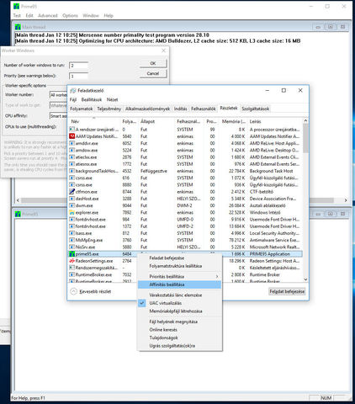
Task: Click scroll-right arrow in Main thread window
Action: pyautogui.click(x=346, y=200)
